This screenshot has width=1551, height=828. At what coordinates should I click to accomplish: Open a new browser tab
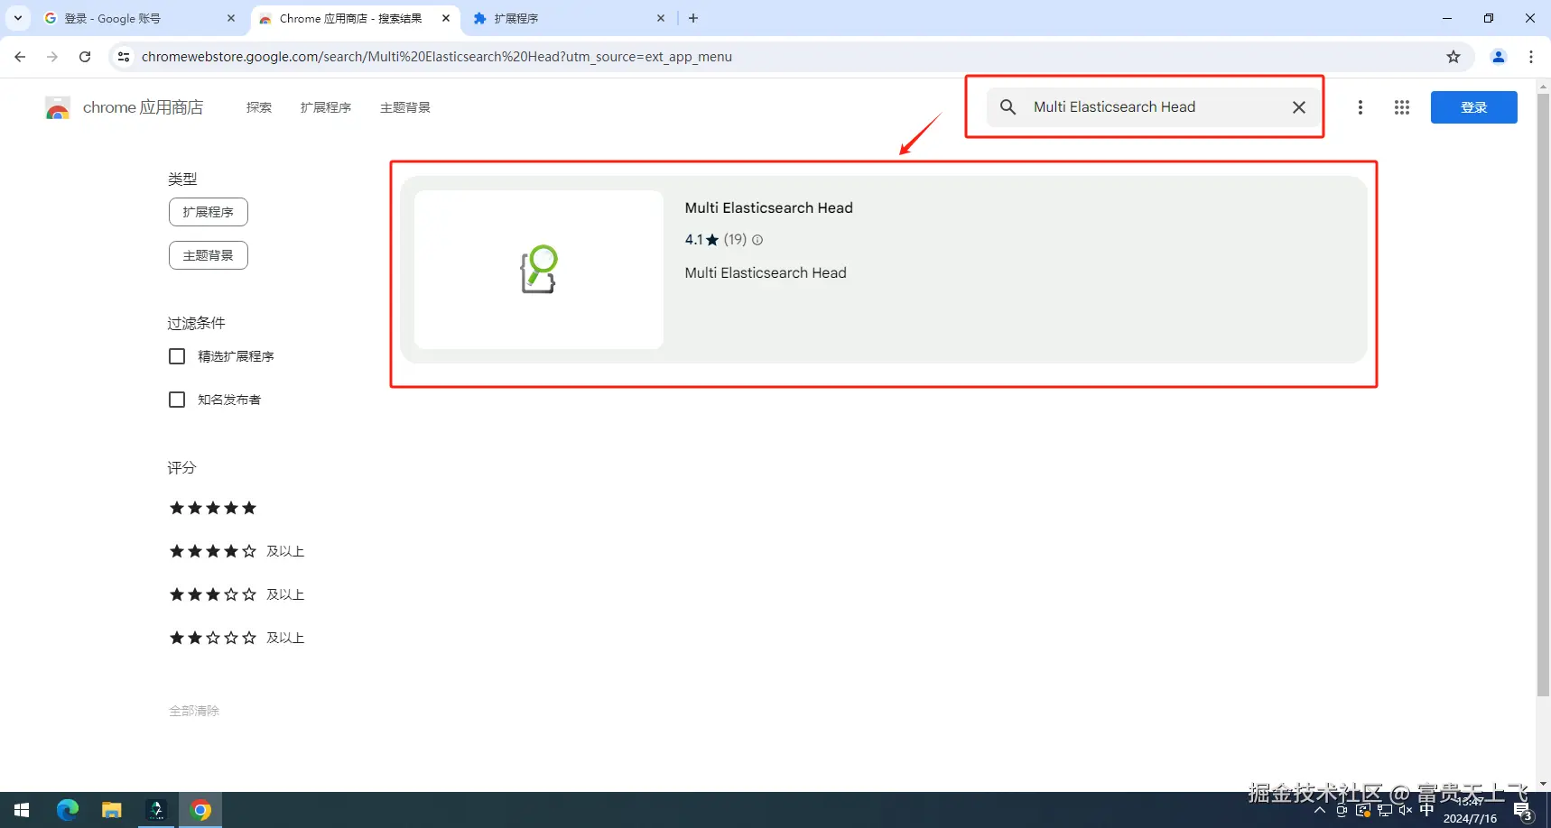(693, 18)
